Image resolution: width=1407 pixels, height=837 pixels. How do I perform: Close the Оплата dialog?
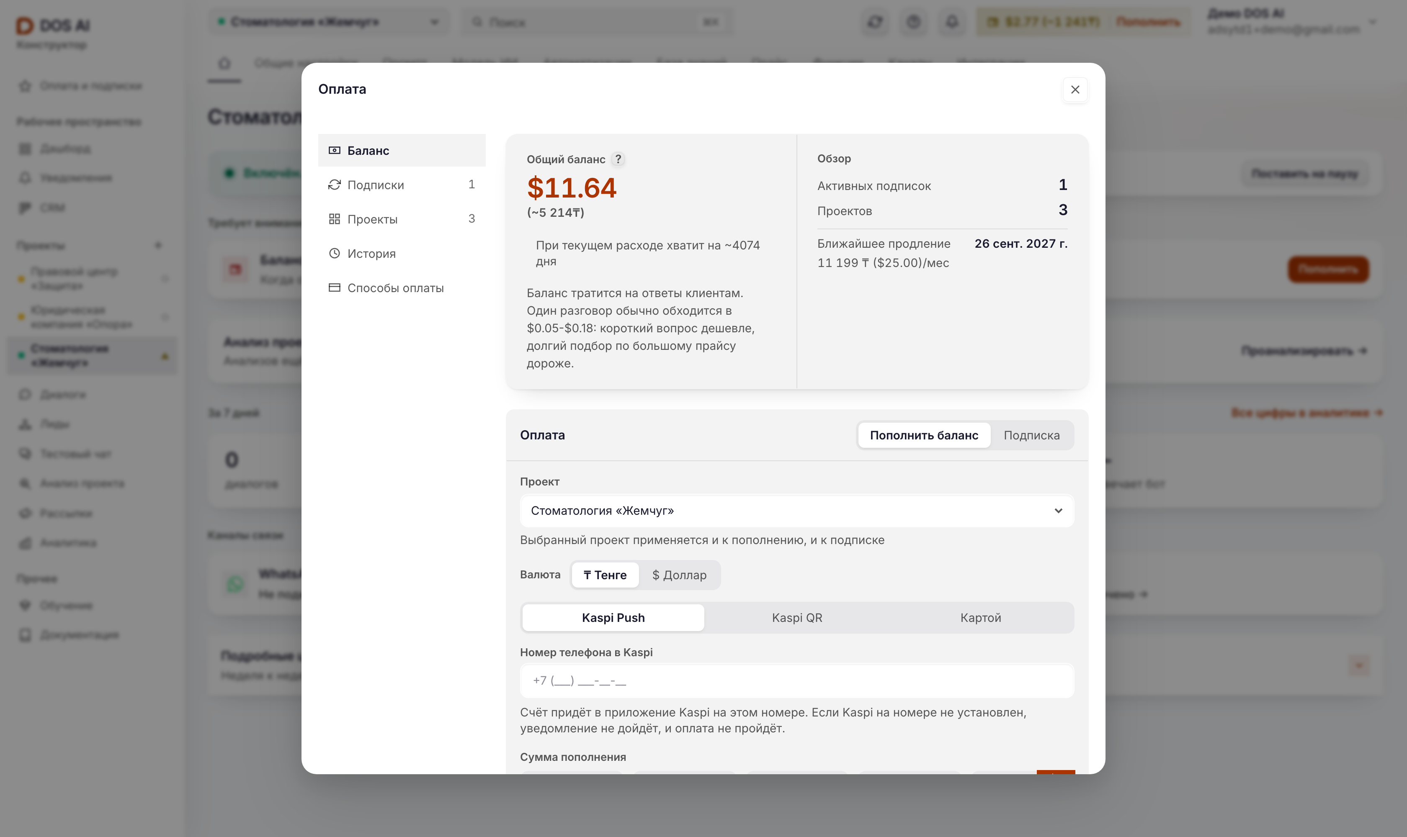pyautogui.click(x=1075, y=90)
